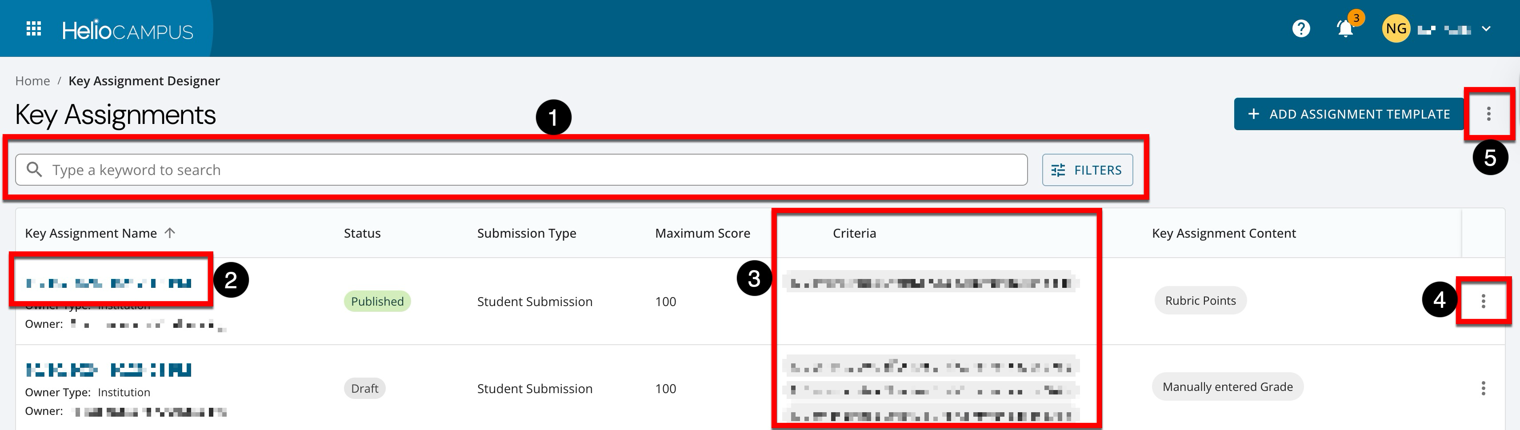The image size is (1520, 430).
Task: Click the Submission Type column header
Action: click(526, 233)
